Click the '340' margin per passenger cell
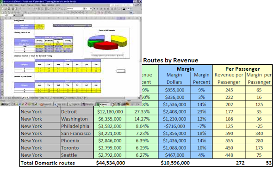 click(x=259, y=134)
